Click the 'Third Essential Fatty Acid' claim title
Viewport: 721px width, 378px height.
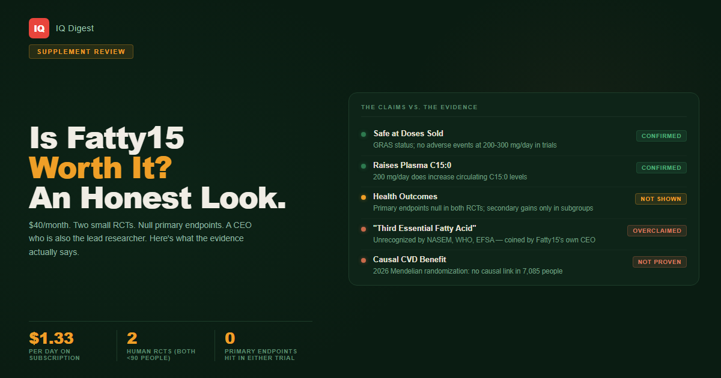(x=425, y=228)
